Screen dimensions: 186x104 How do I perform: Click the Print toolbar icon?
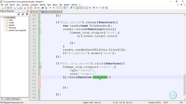[x=21, y=8]
